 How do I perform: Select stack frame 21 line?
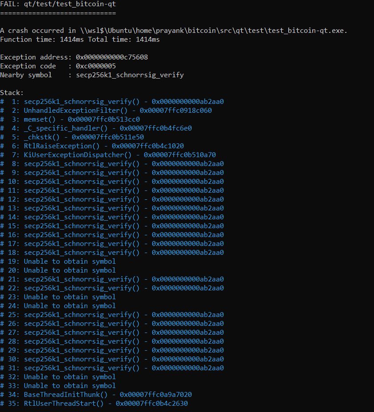pyautogui.click(x=112, y=279)
